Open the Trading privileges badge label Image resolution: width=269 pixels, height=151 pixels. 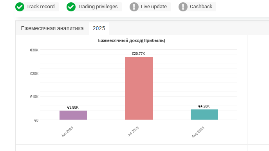click(97, 7)
